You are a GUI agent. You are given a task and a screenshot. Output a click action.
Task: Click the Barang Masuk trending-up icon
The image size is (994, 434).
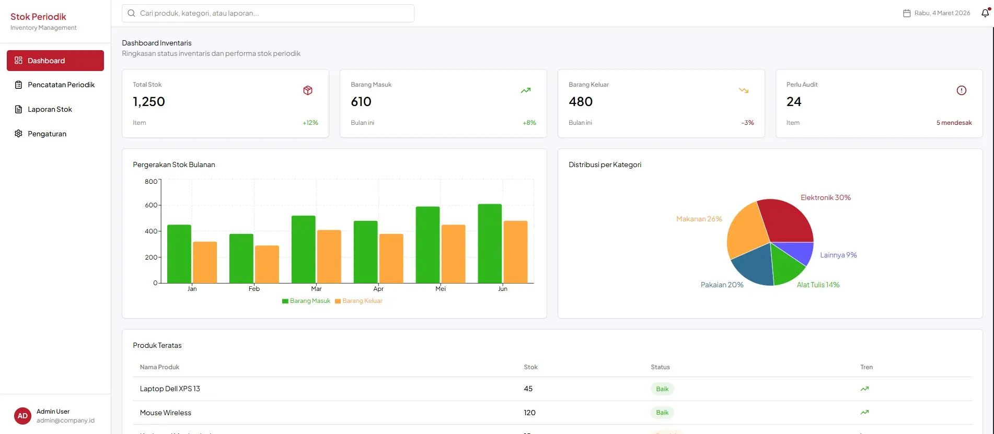(525, 90)
